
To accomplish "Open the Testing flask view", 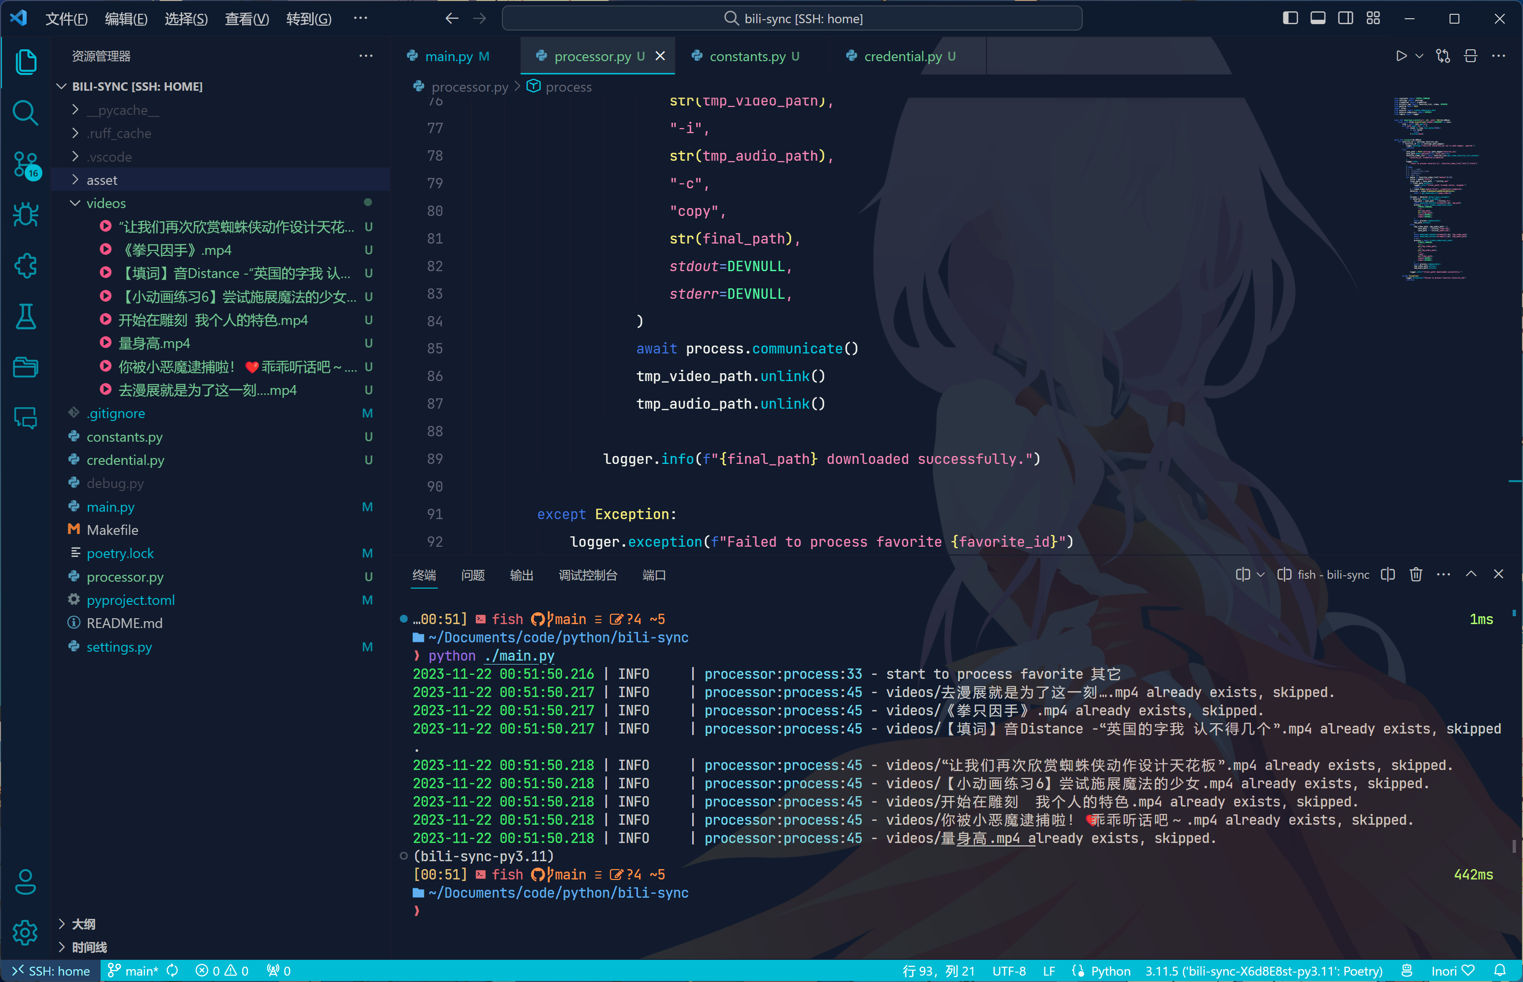I will pyautogui.click(x=26, y=316).
